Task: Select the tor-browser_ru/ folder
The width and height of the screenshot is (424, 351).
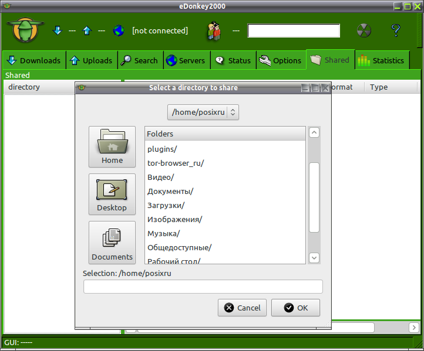Action: click(x=225, y=163)
